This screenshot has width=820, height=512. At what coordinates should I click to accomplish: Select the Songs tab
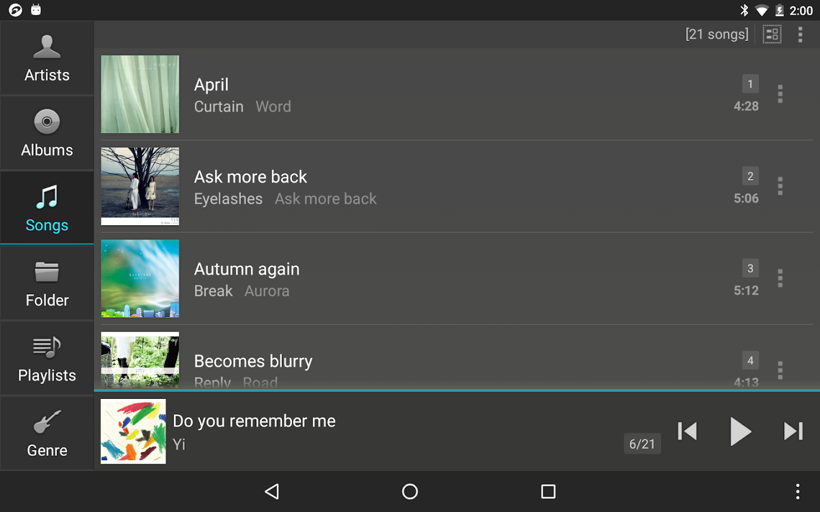pos(47,208)
